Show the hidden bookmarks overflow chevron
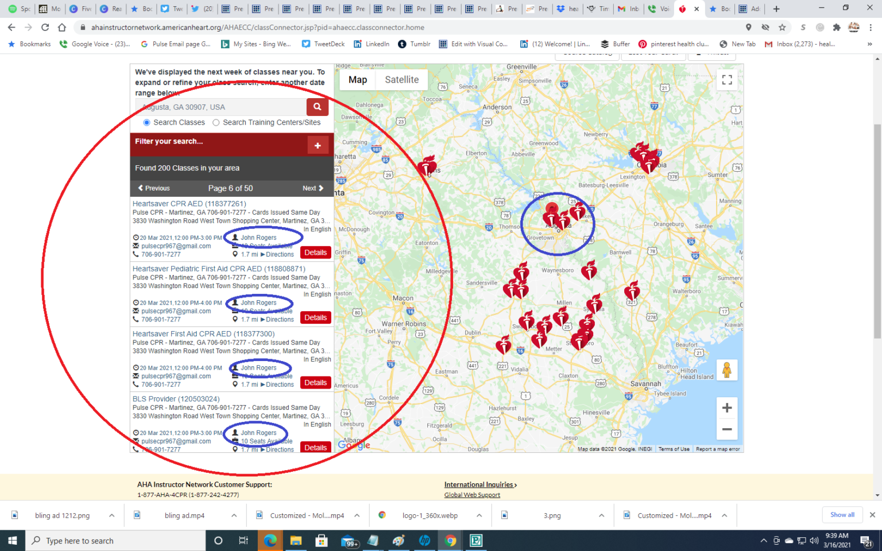882x551 pixels. point(869,44)
